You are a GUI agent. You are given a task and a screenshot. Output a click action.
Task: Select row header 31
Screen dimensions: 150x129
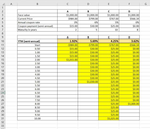click(x=3, y=119)
